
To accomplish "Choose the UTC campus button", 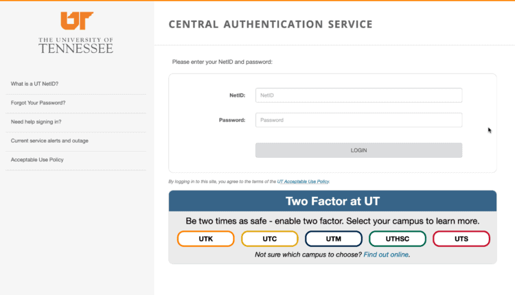I will (x=269, y=239).
